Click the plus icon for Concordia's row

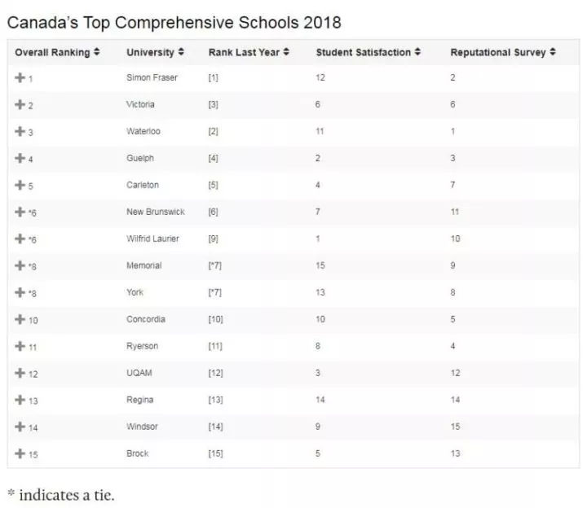click(20, 319)
